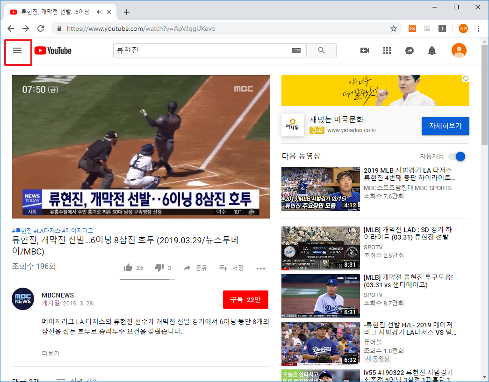This screenshot has width=489, height=382.
Task: Open title [MLB] 개막전 류현진 투구모음
Action: [408, 281]
